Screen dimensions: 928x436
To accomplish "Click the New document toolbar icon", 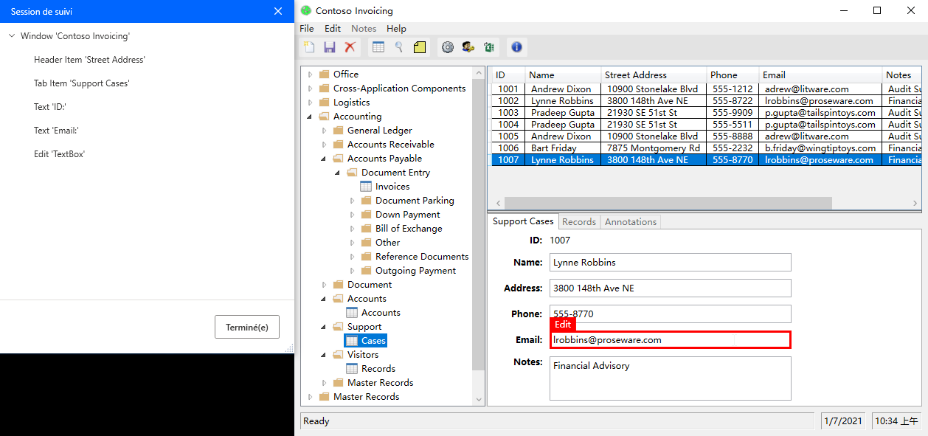I will pos(310,47).
